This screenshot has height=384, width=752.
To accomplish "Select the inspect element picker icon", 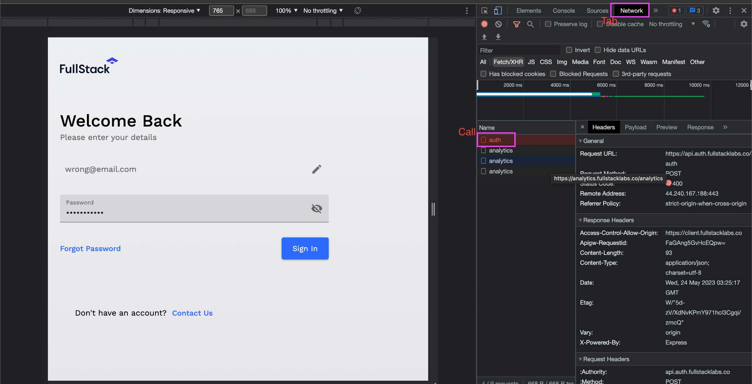I will tap(485, 11).
